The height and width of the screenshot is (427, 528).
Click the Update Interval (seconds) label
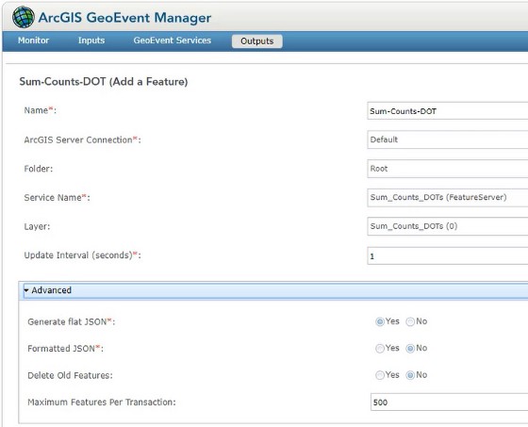(82, 255)
